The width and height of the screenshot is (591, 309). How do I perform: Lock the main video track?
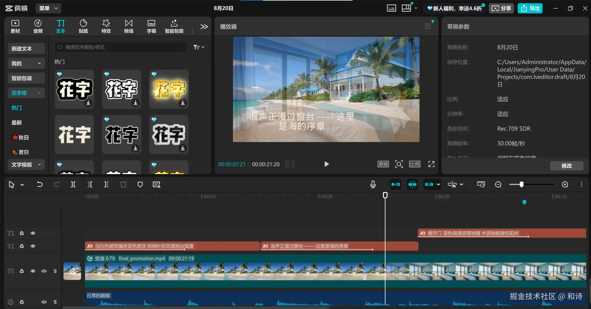pyautogui.click(x=22, y=271)
